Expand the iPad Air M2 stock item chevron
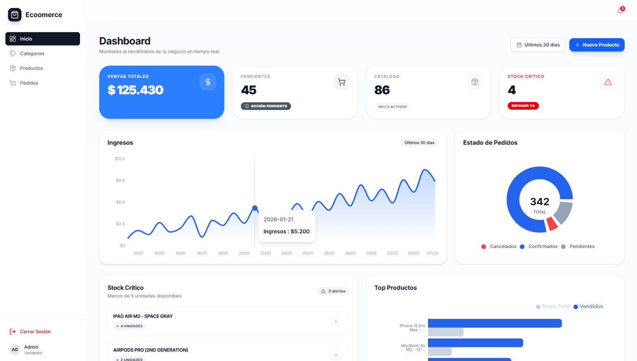This screenshot has height=361, width=637. pos(336,321)
